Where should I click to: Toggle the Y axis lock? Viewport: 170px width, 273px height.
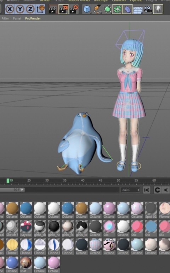pos(20,9)
